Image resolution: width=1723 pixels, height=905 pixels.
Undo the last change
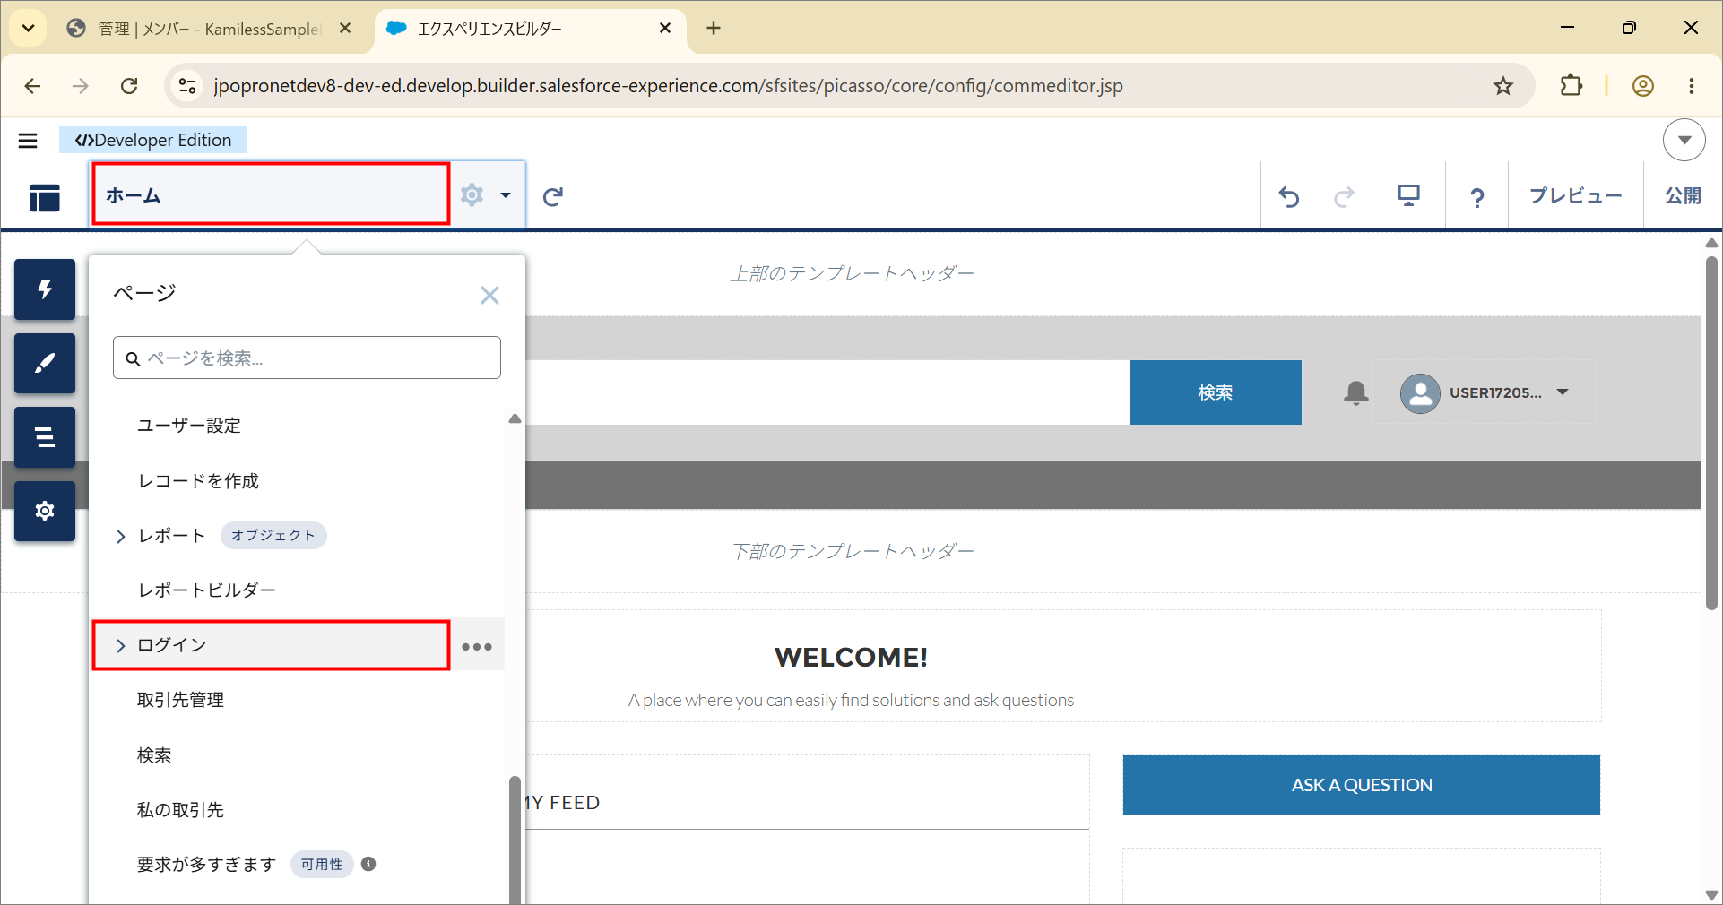click(1289, 196)
